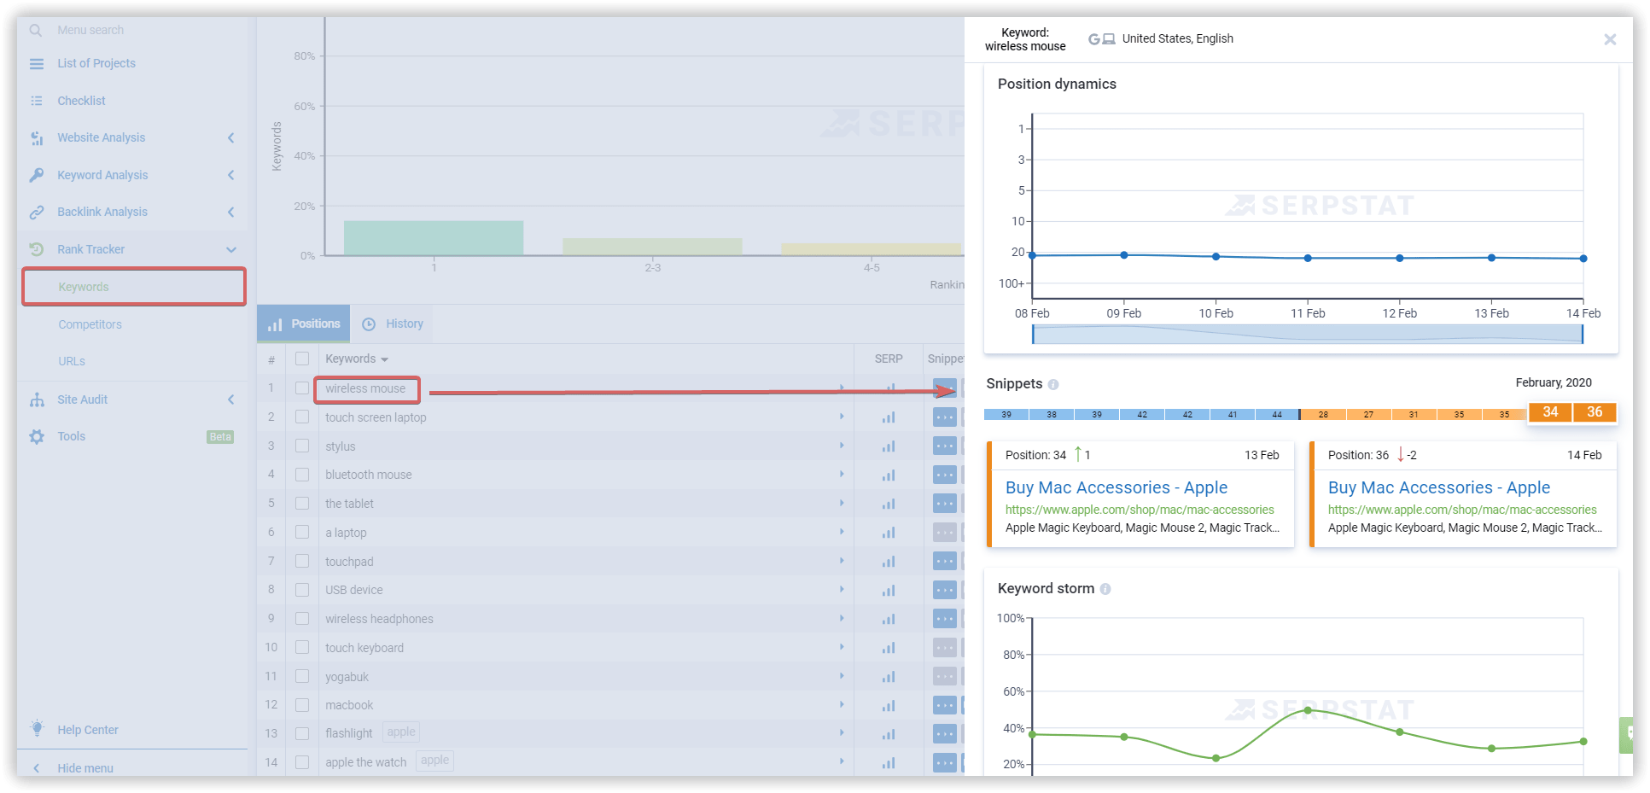Open Buy Mac Accessories link dated 14 Feb
1650x793 pixels.
[x=1439, y=487]
